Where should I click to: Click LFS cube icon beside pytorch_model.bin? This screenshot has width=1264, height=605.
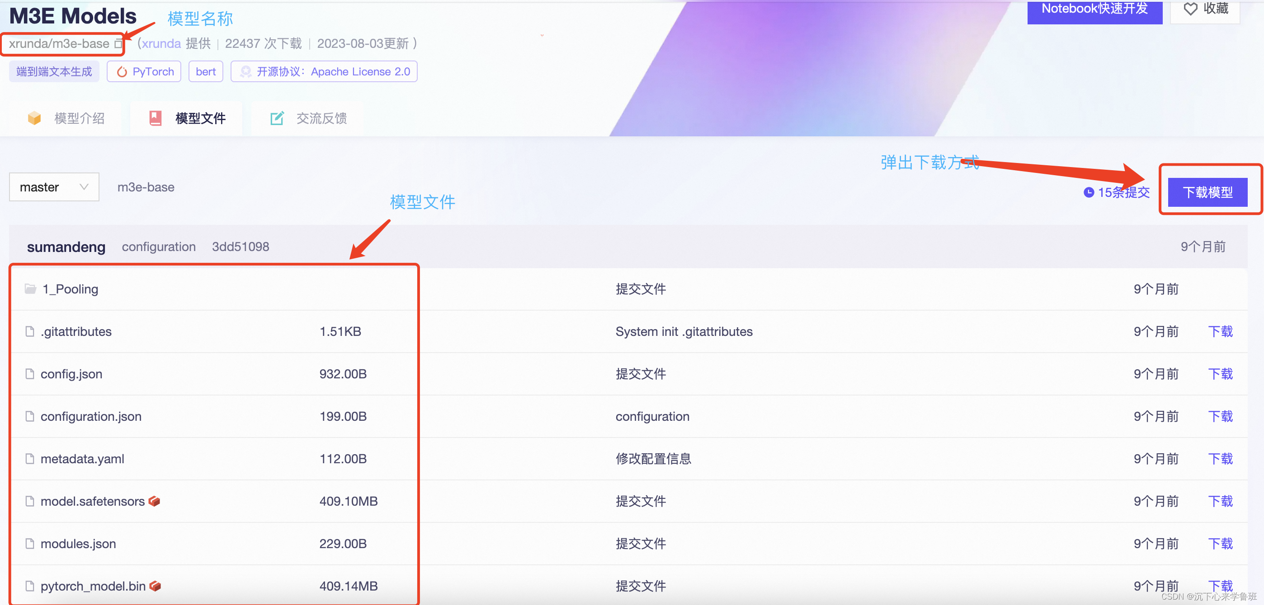click(x=155, y=586)
